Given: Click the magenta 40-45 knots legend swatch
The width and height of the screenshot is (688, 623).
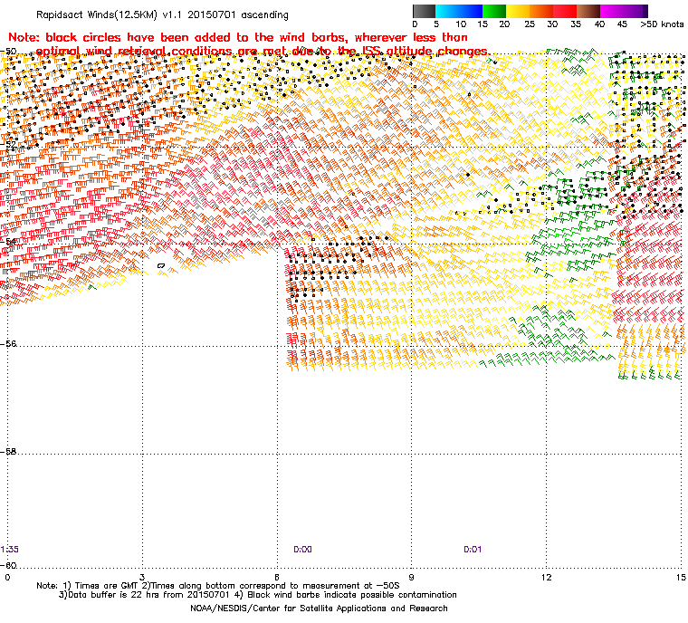Looking at the screenshot, I should tap(612, 11).
